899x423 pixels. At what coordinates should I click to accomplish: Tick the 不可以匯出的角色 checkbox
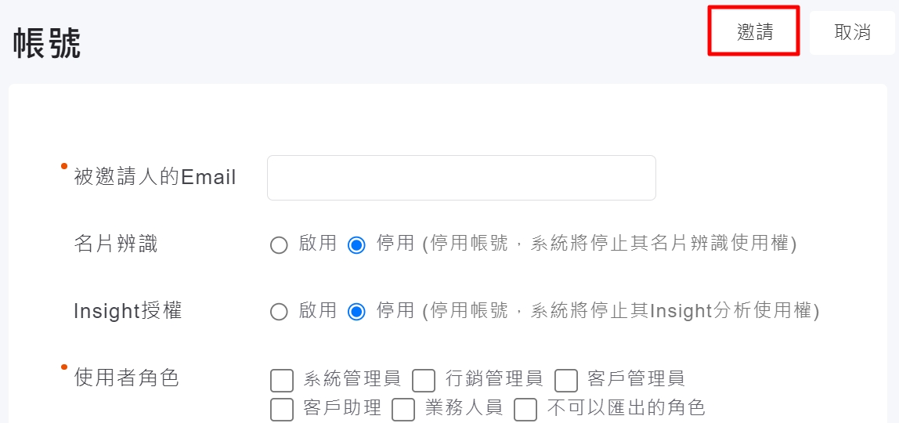(525, 409)
